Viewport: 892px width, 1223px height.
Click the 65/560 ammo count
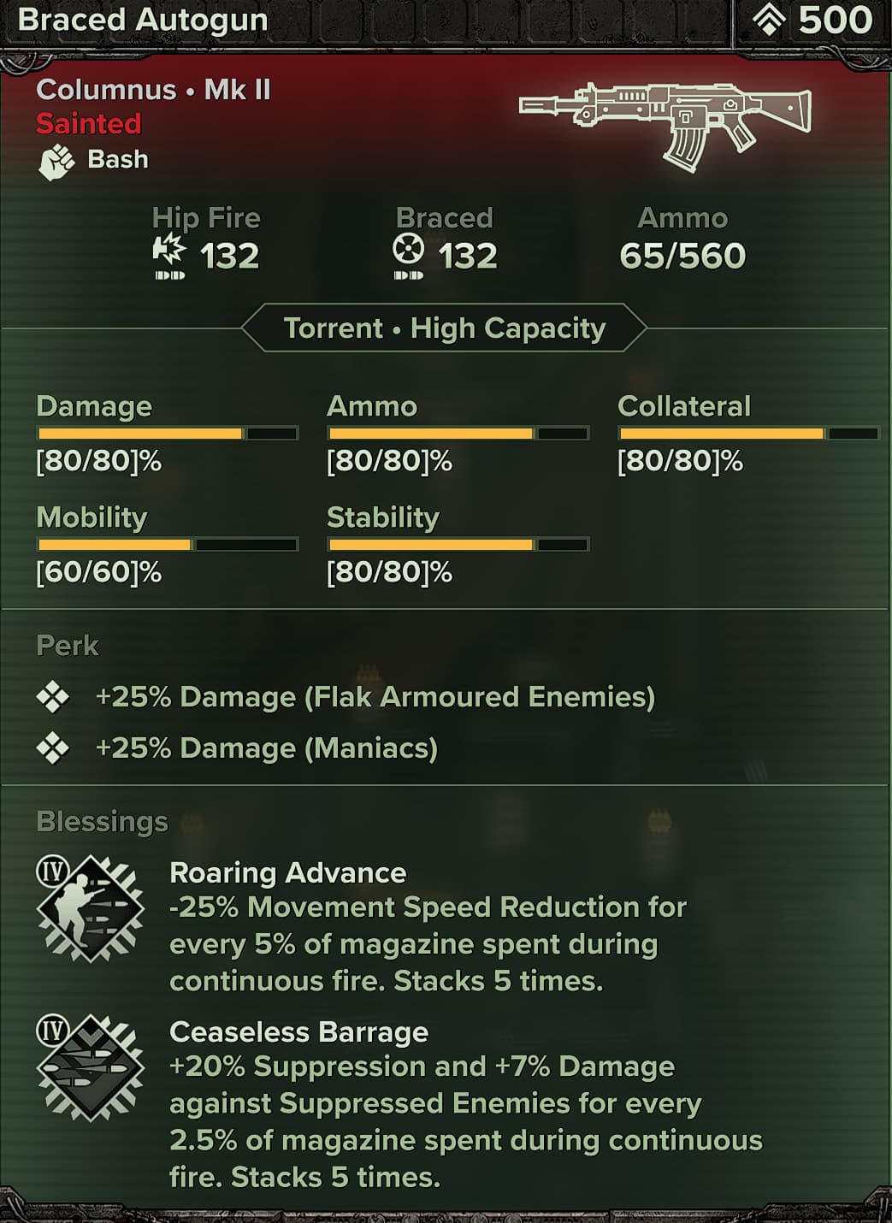click(682, 256)
